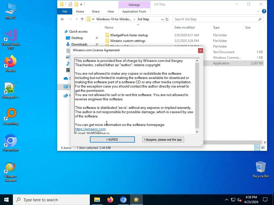This screenshot has width=274, height=205.
Task: Click the Properties quick access toolbar icon
Action: [70, 4]
